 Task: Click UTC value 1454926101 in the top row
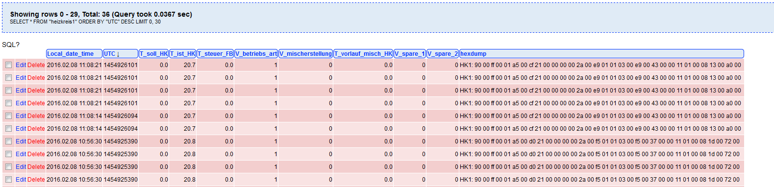121,65
